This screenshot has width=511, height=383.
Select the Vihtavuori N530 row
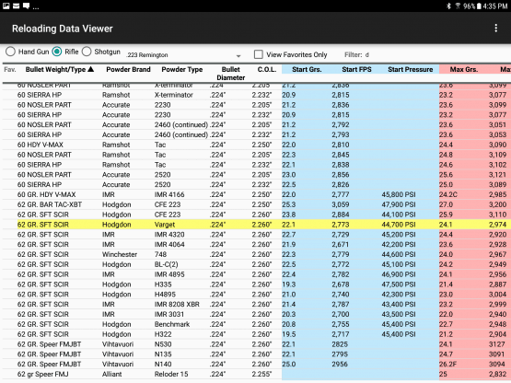(257, 344)
